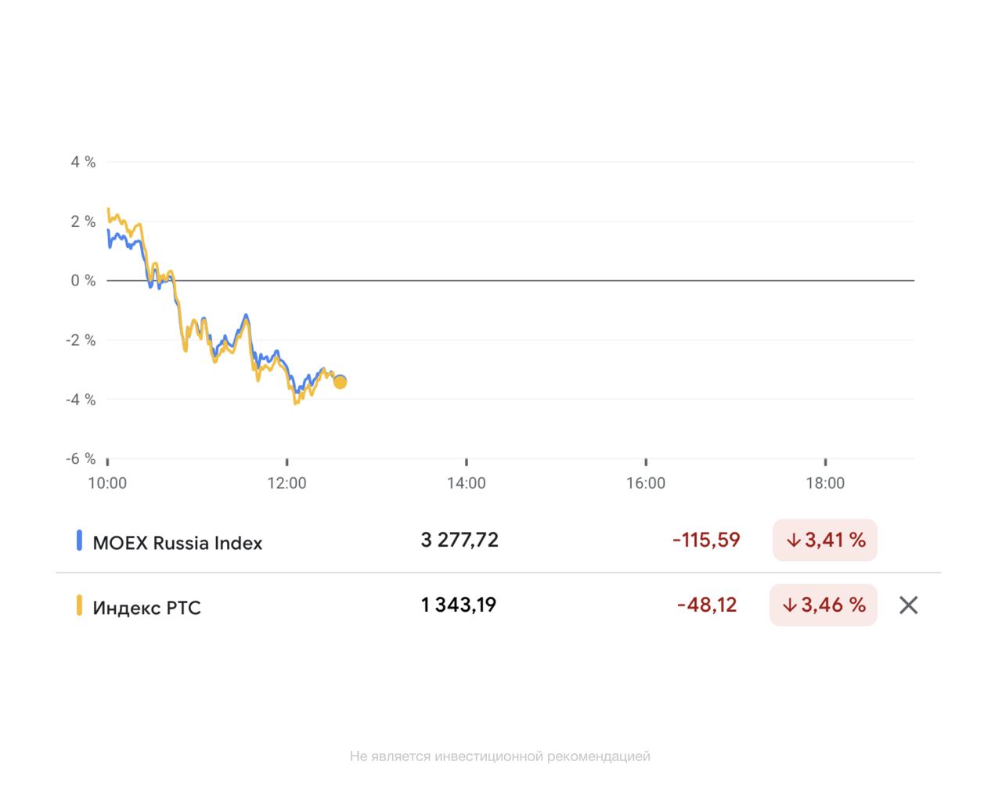The width and height of the screenshot is (1002, 801).
Task: Click the blue MOEX color marker
Action: pyautogui.click(x=79, y=541)
